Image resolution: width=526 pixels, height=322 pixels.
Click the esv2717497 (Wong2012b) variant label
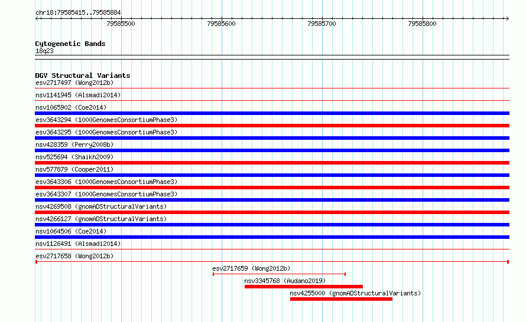pyautogui.click(x=74, y=83)
